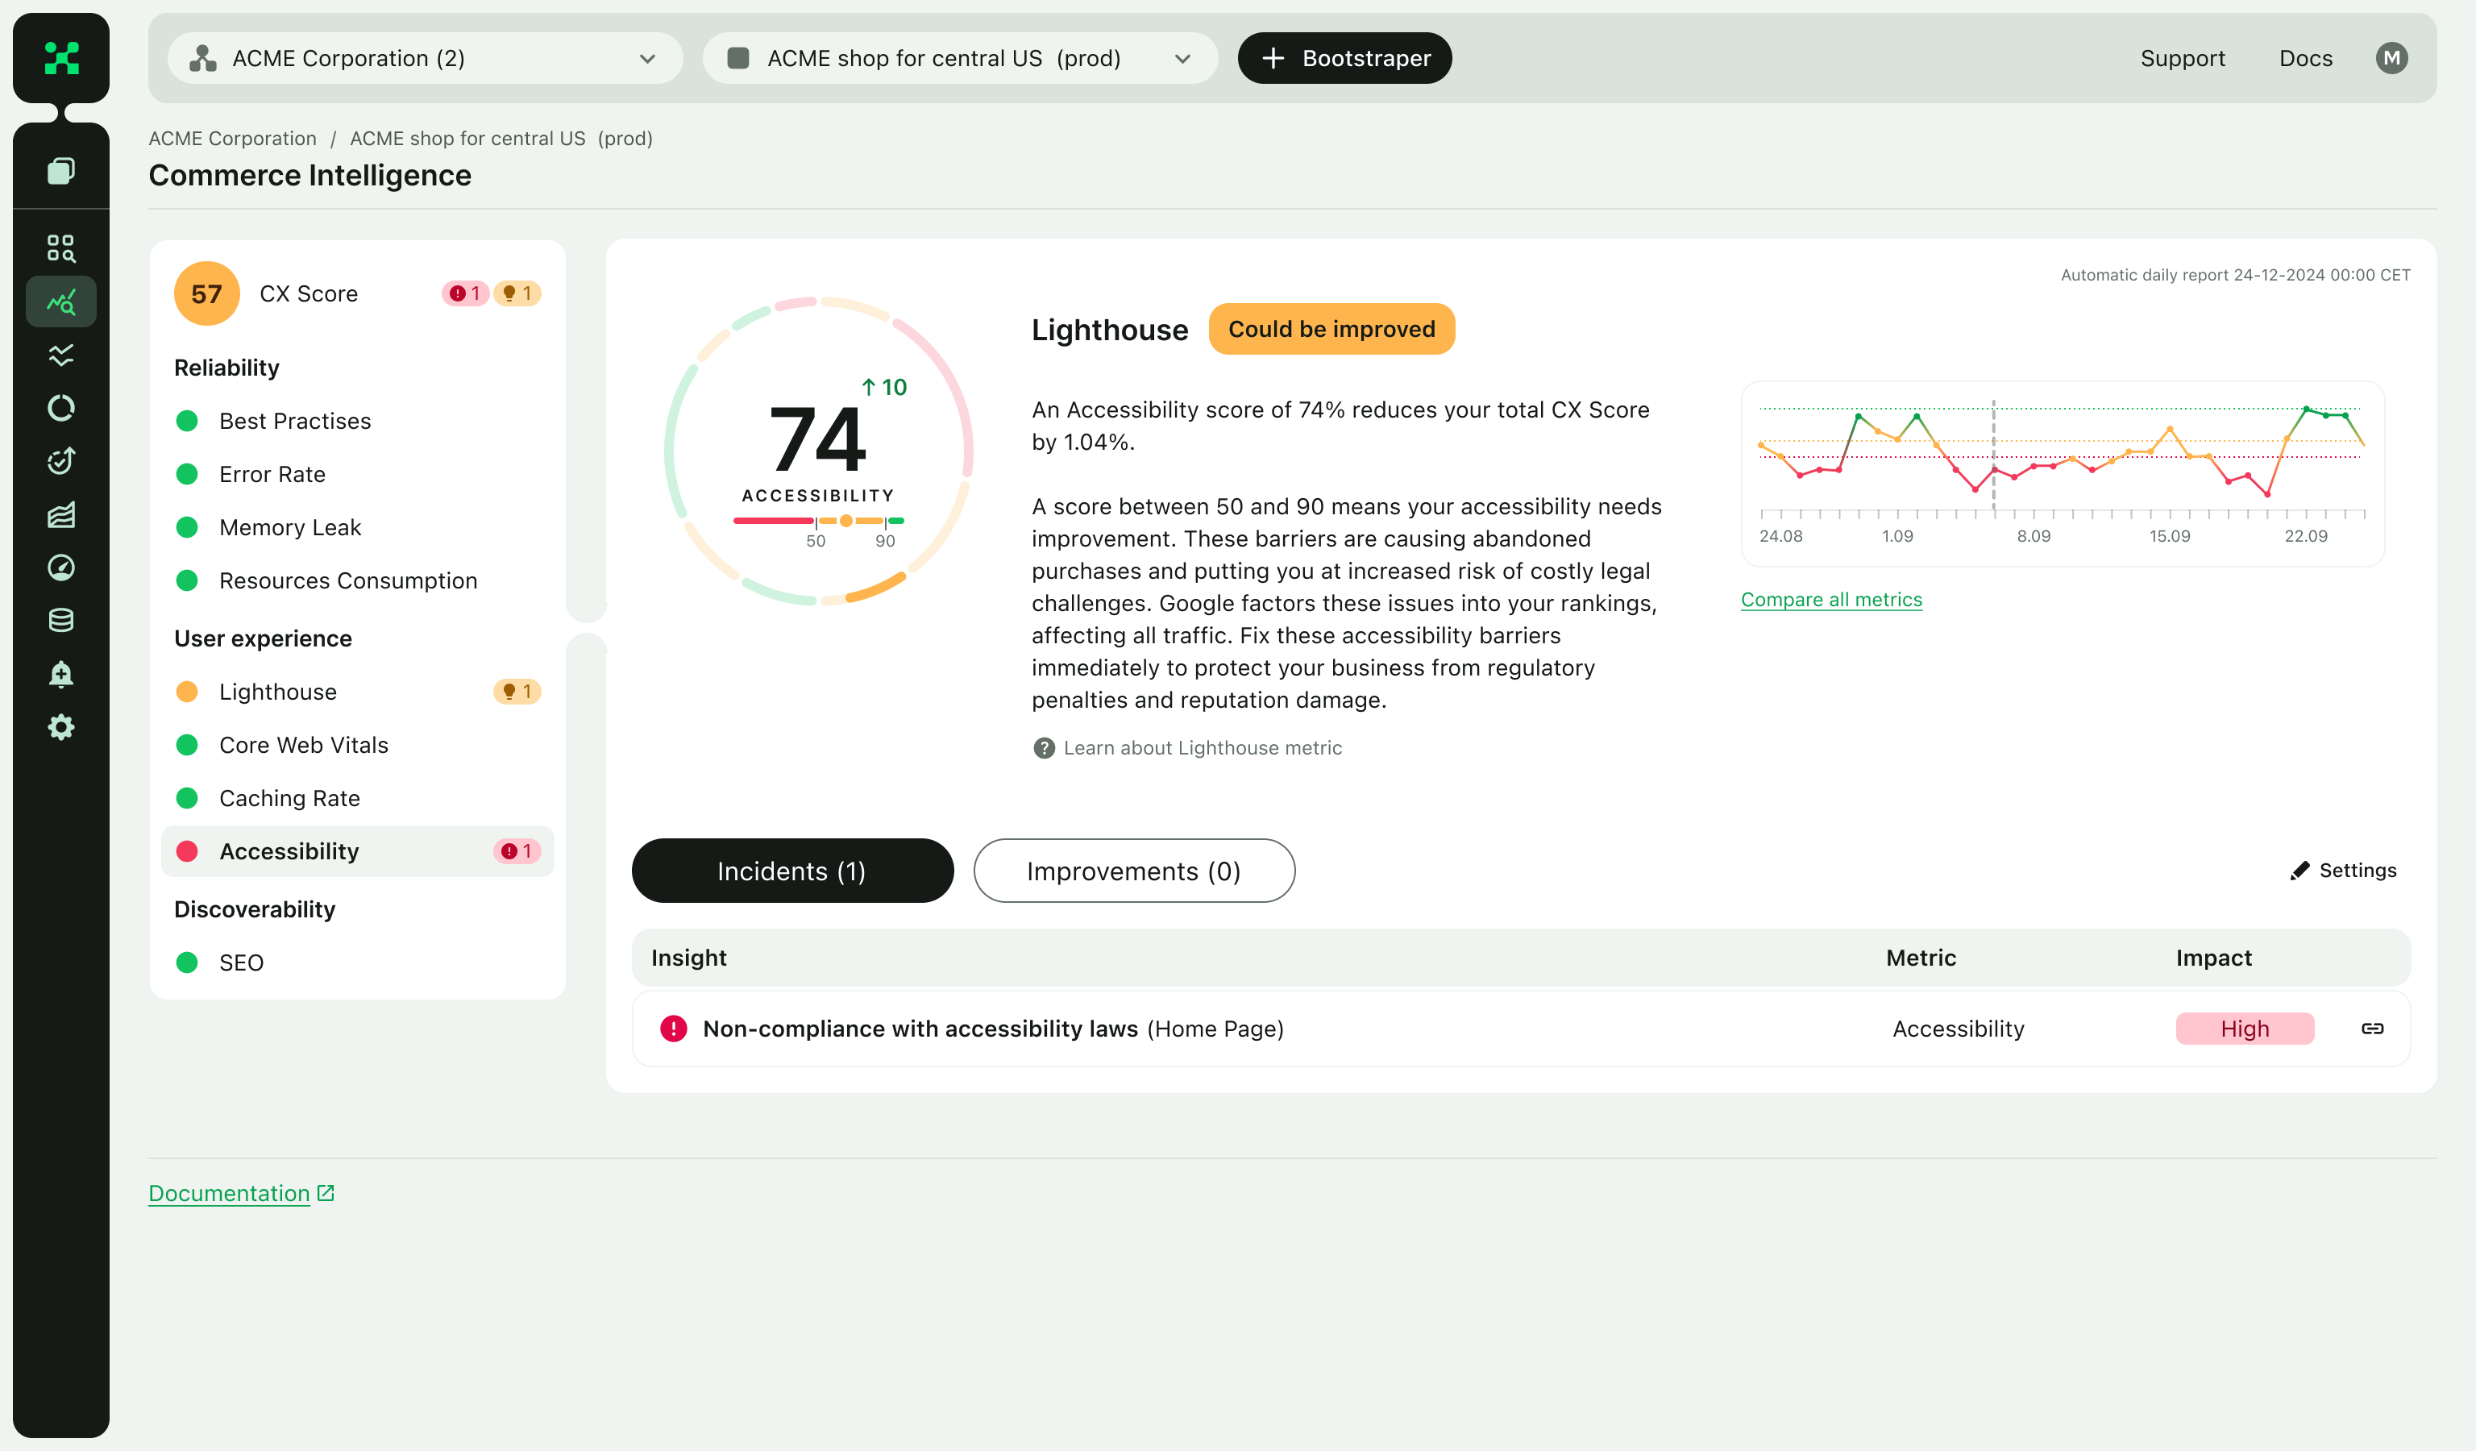Click the Bootstraper button
This screenshot has height=1451, width=2476.
(x=1344, y=58)
